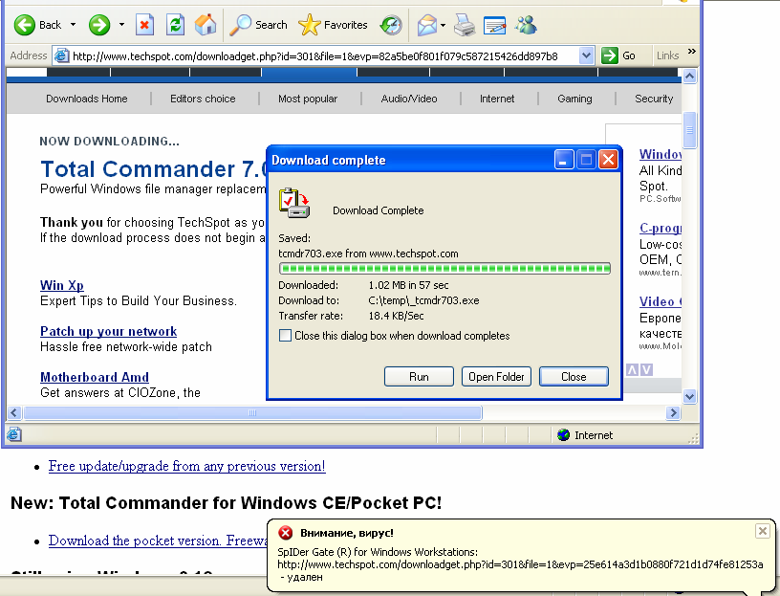Click the Total Commander title link
Image resolution: width=780 pixels, height=596 pixels.
(154, 169)
